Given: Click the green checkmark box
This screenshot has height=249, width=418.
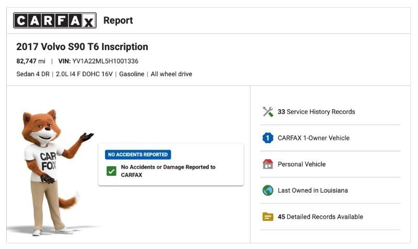Looking at the screenshot, I should (111, 171).
